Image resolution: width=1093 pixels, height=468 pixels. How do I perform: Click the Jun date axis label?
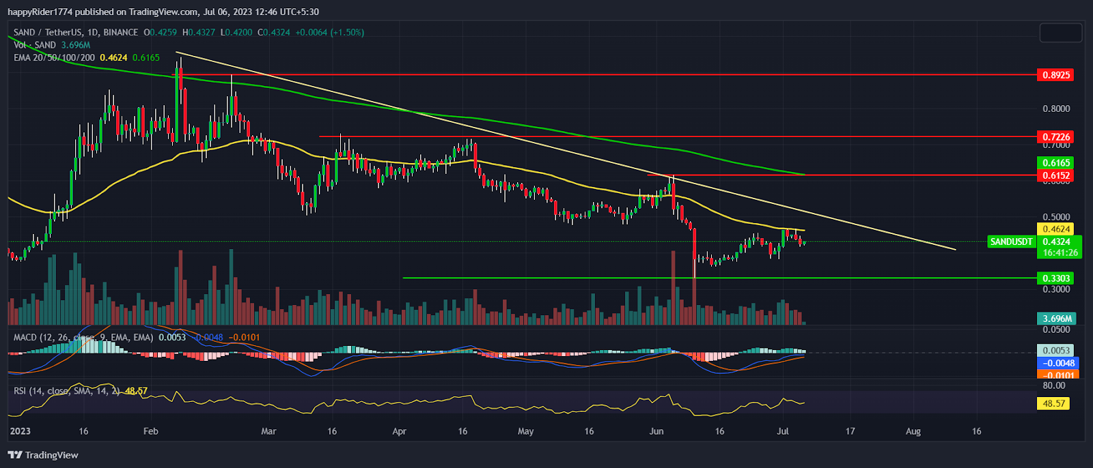tap(656, 431)
